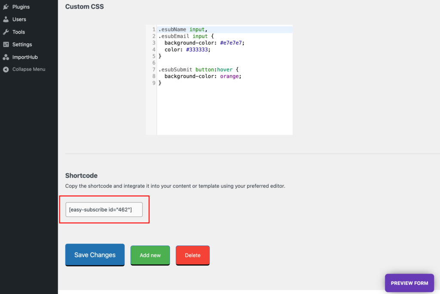Click the easy-subscribe shortcode field
440x294 pixels.
coord(104,210)
